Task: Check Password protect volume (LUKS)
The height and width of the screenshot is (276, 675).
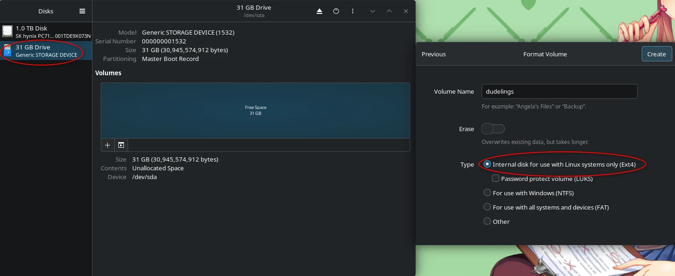Action: pos(495,178)
